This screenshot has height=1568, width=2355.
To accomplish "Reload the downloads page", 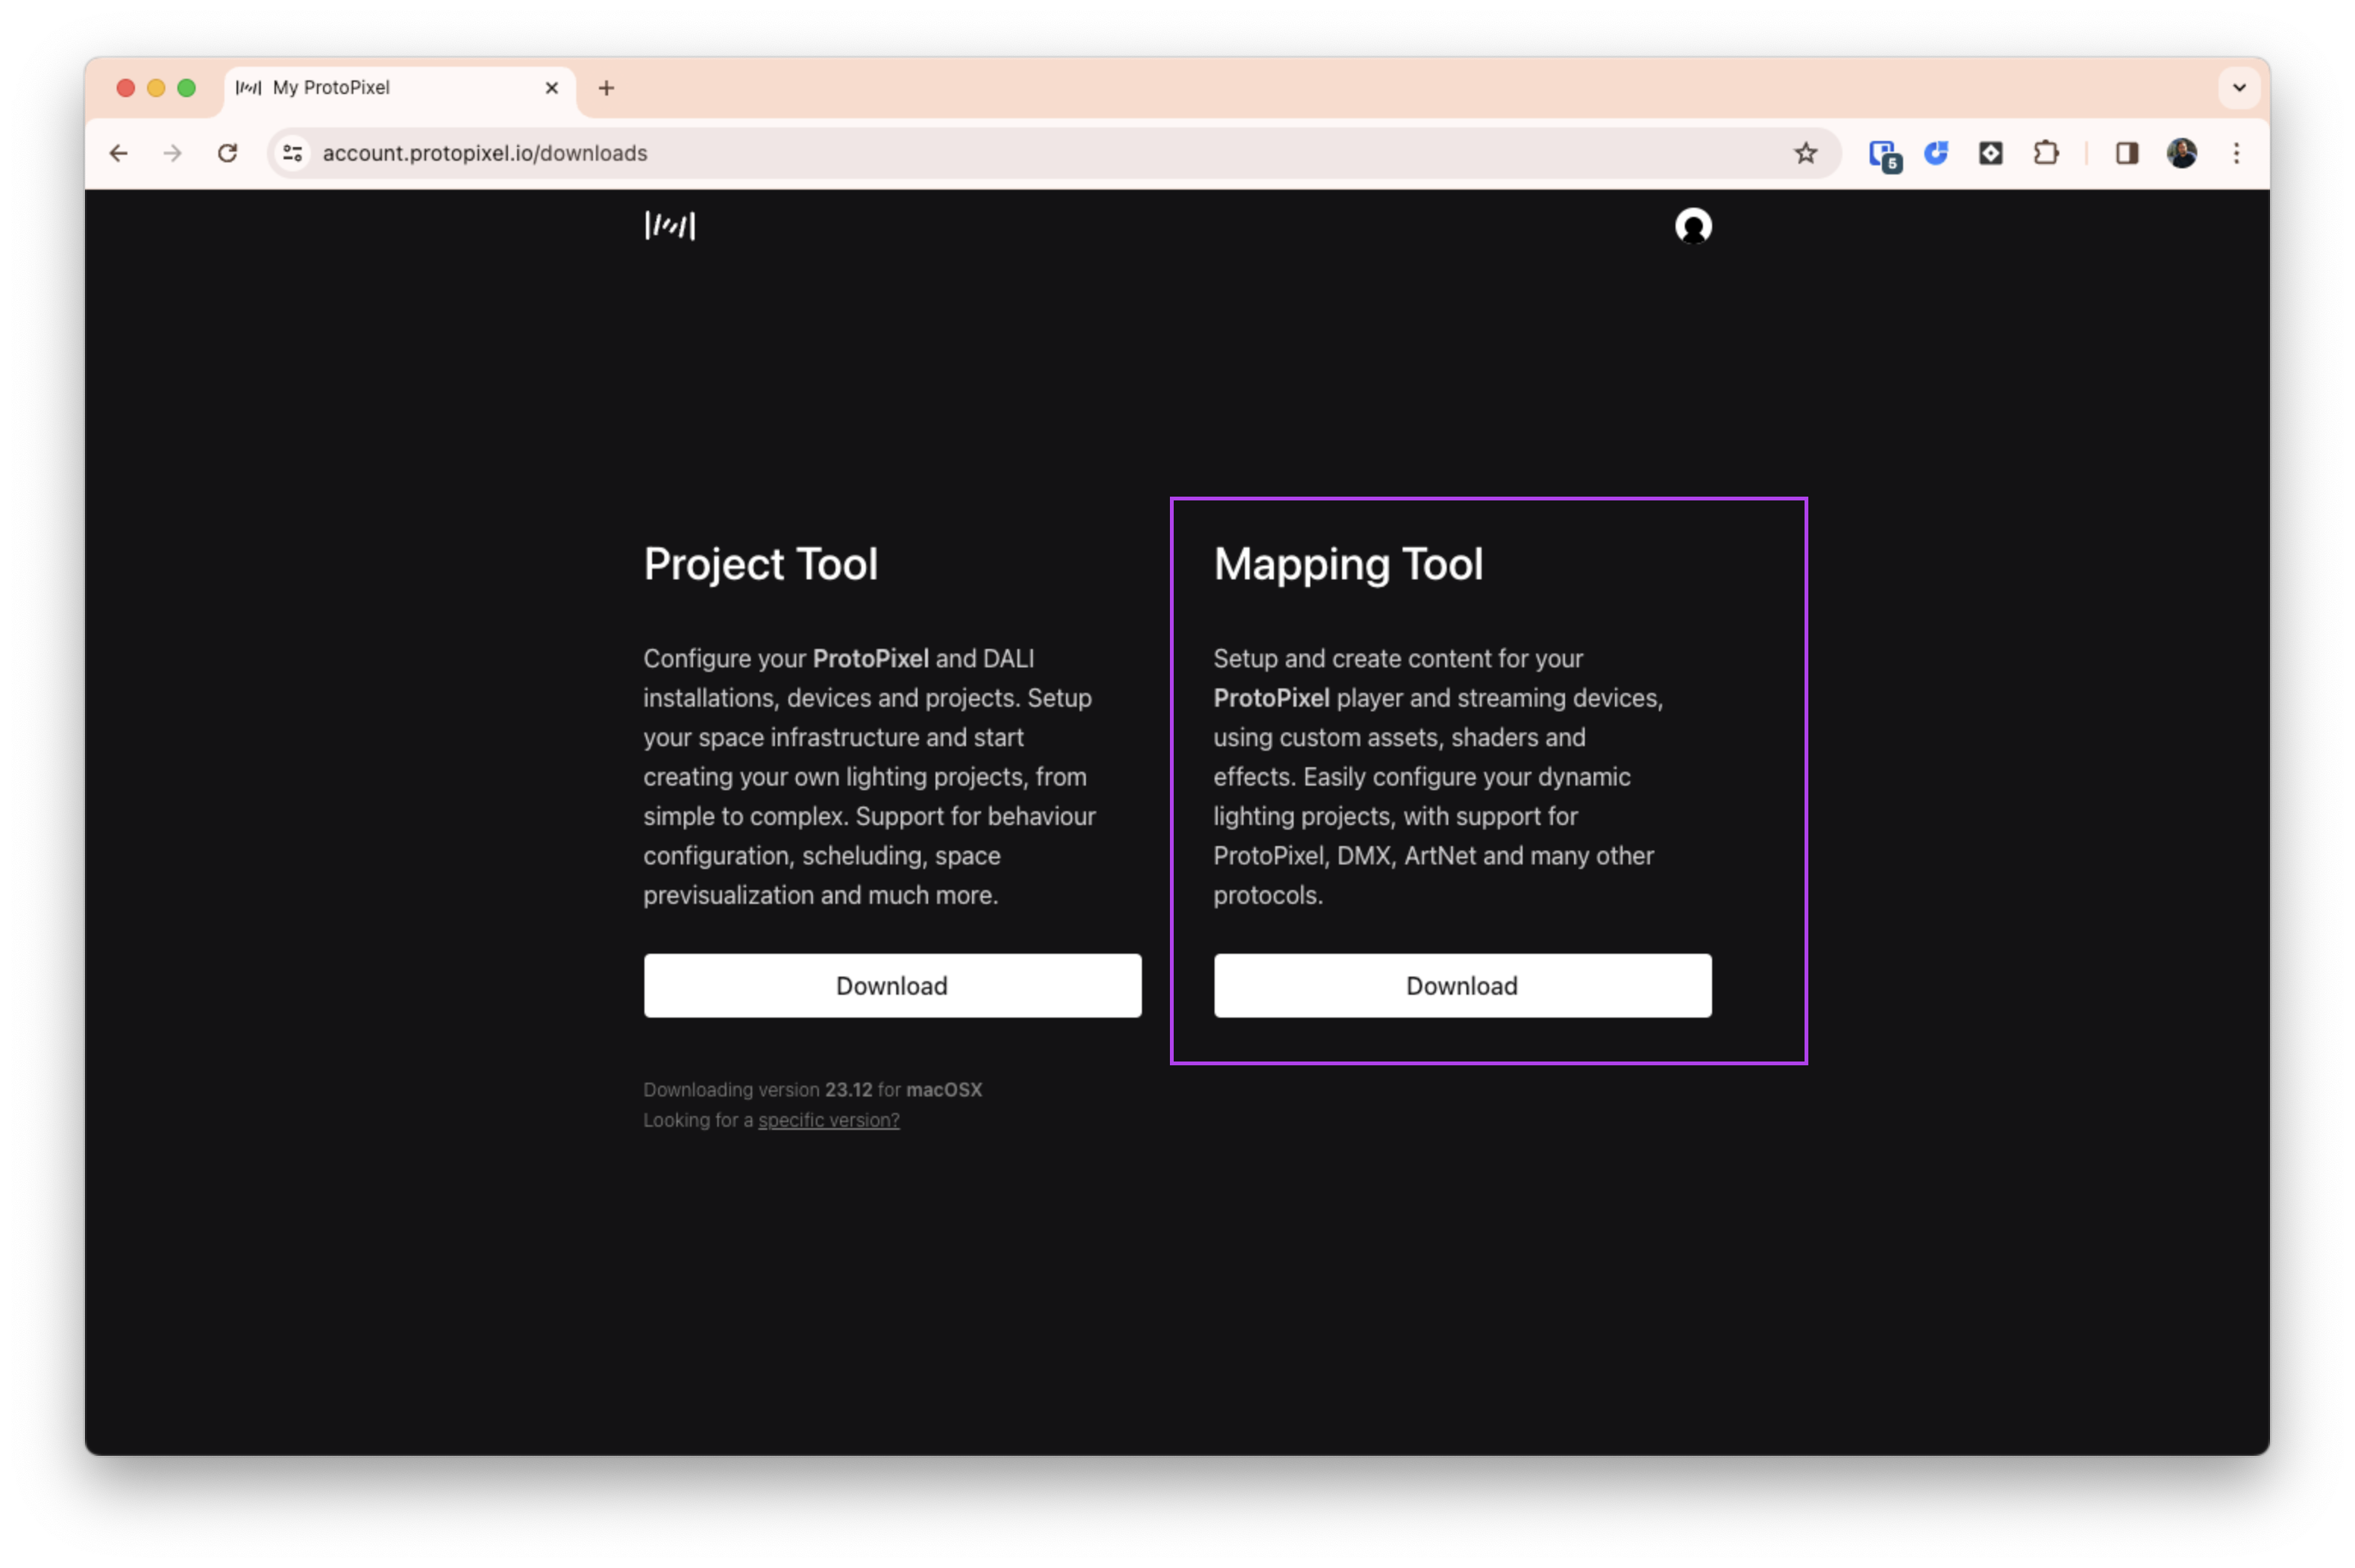I will pyautogui.click(x=228, y=153).
